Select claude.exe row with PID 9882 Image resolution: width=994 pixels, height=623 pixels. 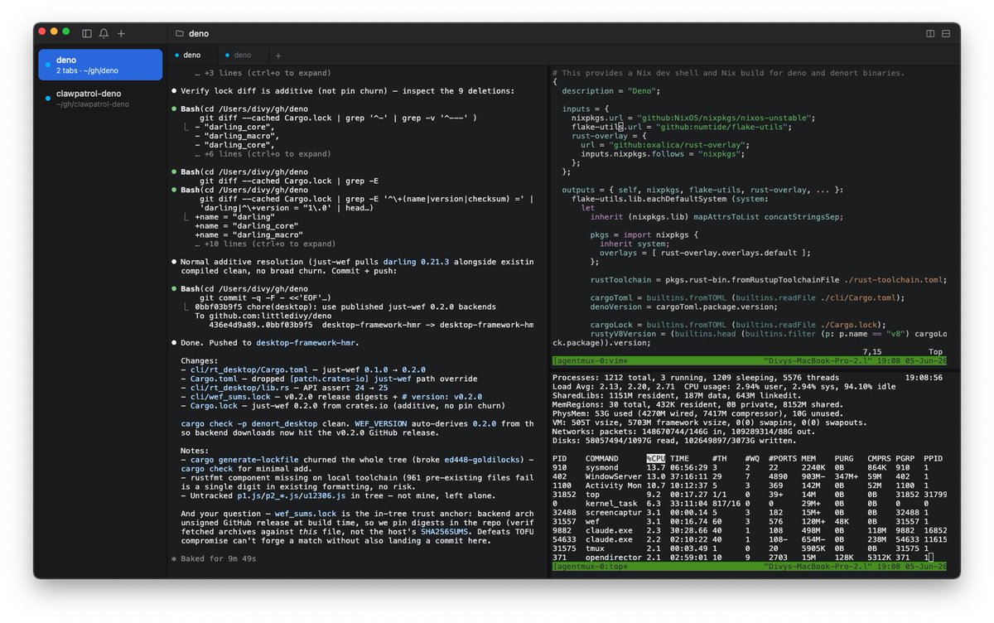pos(750,530)
